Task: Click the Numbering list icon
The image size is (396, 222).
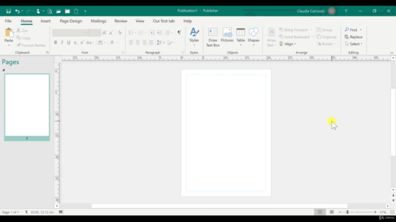Action: 141,33
